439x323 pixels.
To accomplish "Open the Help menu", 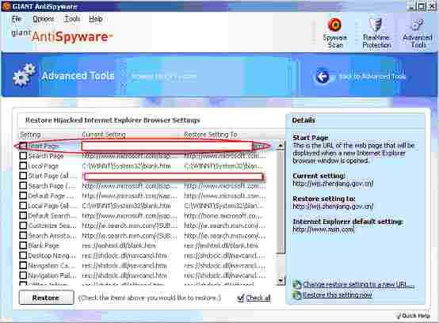I will click(x=96, y=19).
